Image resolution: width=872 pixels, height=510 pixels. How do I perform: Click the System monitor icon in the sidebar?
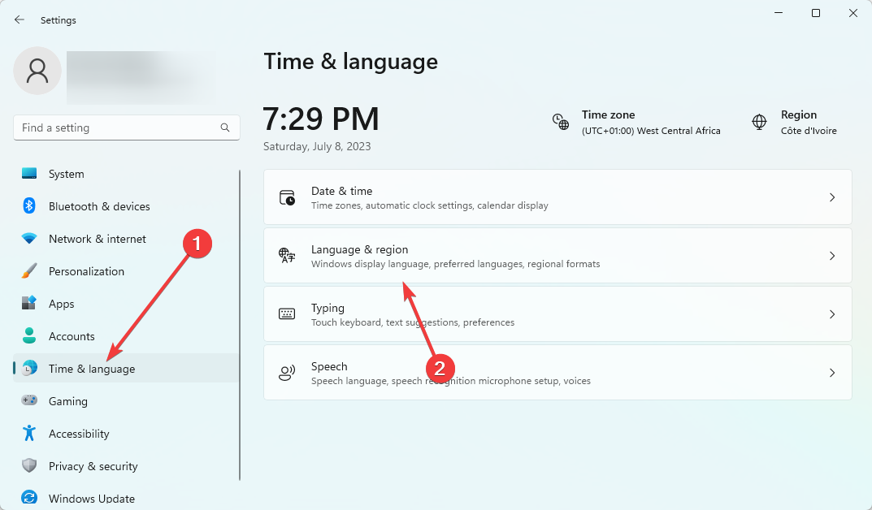point(29,173)
